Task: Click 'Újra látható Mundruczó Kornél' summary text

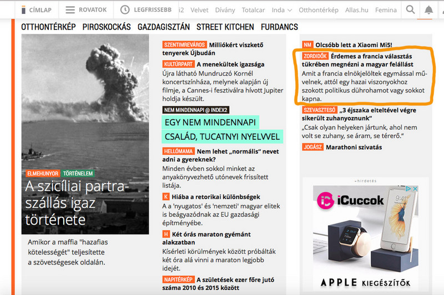Action: [223, 86]
